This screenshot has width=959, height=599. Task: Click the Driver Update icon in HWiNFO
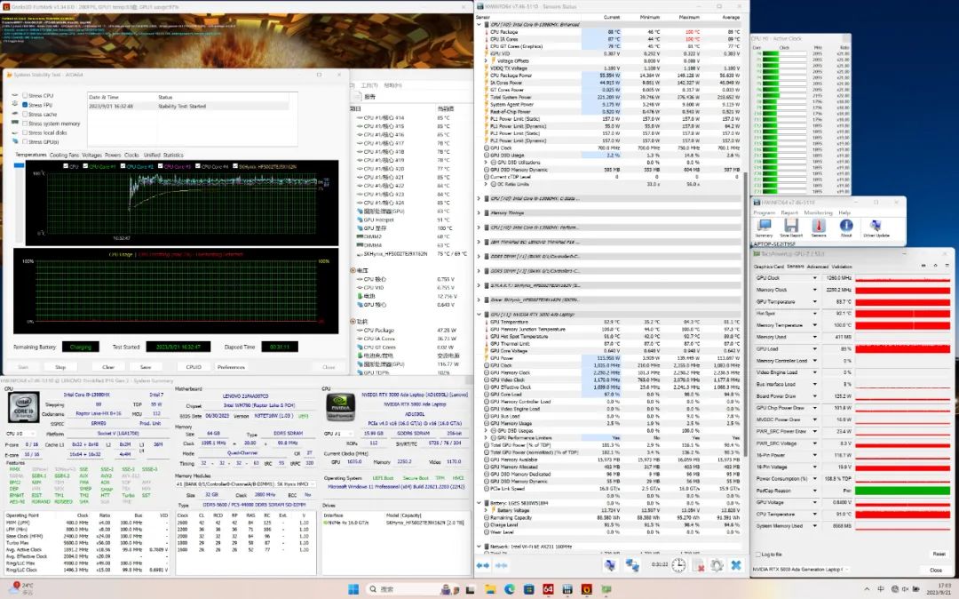pyautogui.click(x=876, y=226)
